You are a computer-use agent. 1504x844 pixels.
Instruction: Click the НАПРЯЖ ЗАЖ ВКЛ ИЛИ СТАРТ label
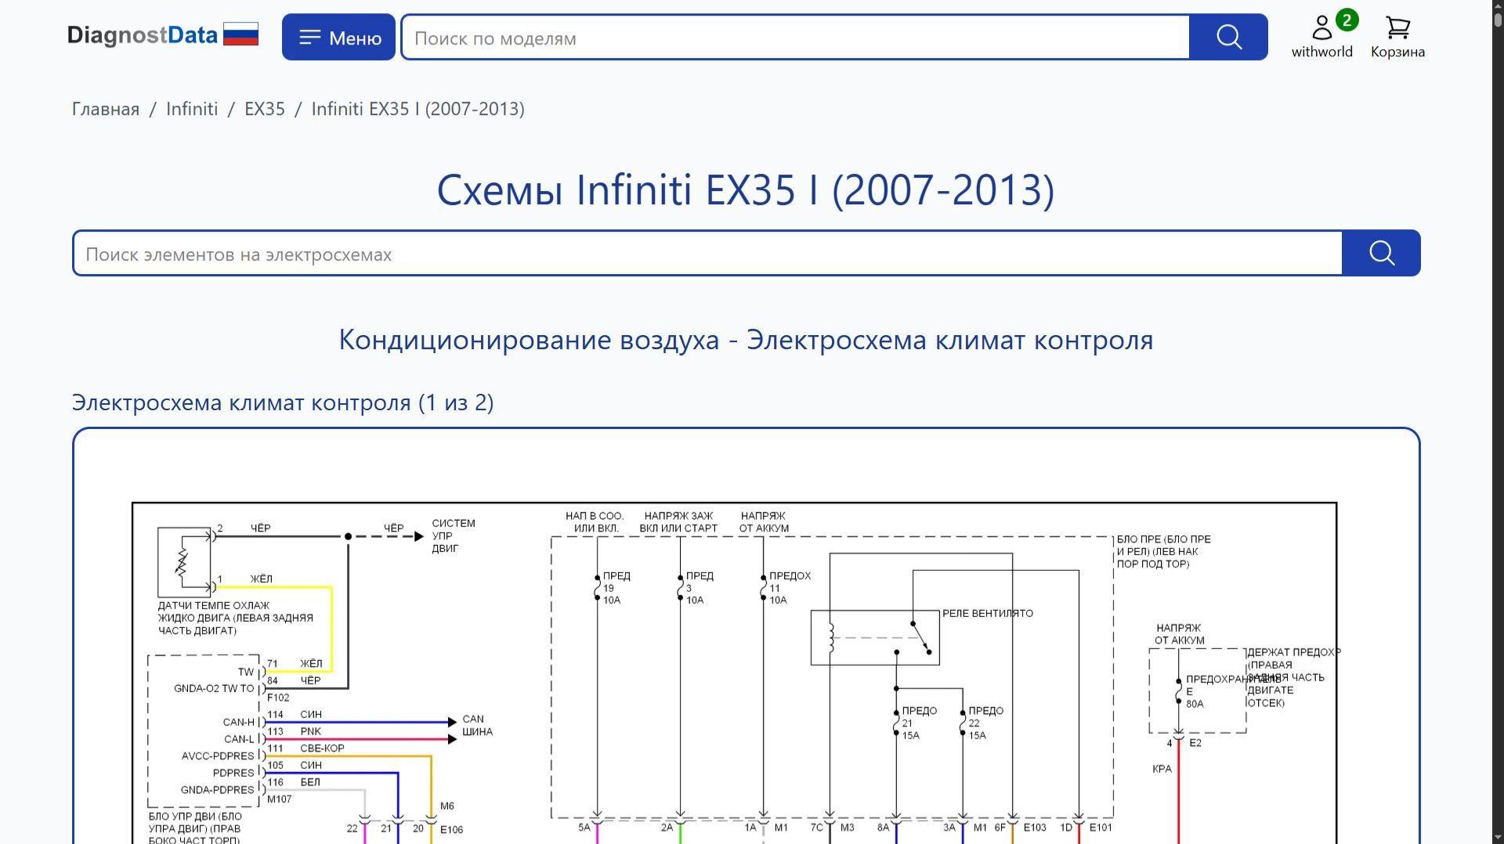678,522
